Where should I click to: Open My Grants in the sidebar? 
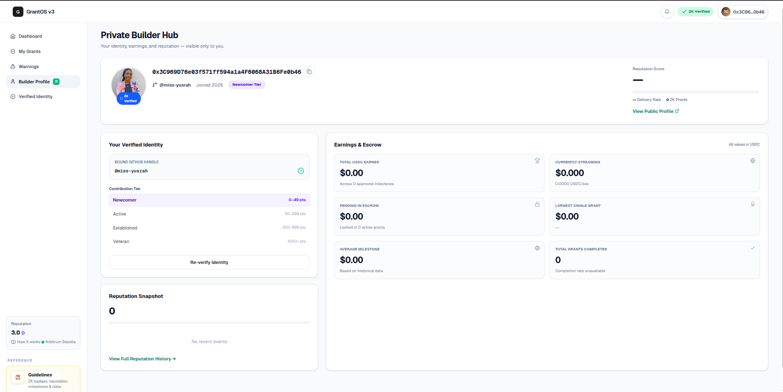pyautogui.click(x=43, y=51)
